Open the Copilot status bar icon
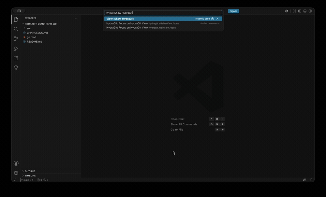 click(304, 180)
